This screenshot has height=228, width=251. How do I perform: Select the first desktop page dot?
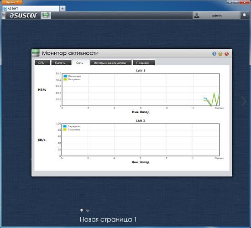tap(82, 210)
